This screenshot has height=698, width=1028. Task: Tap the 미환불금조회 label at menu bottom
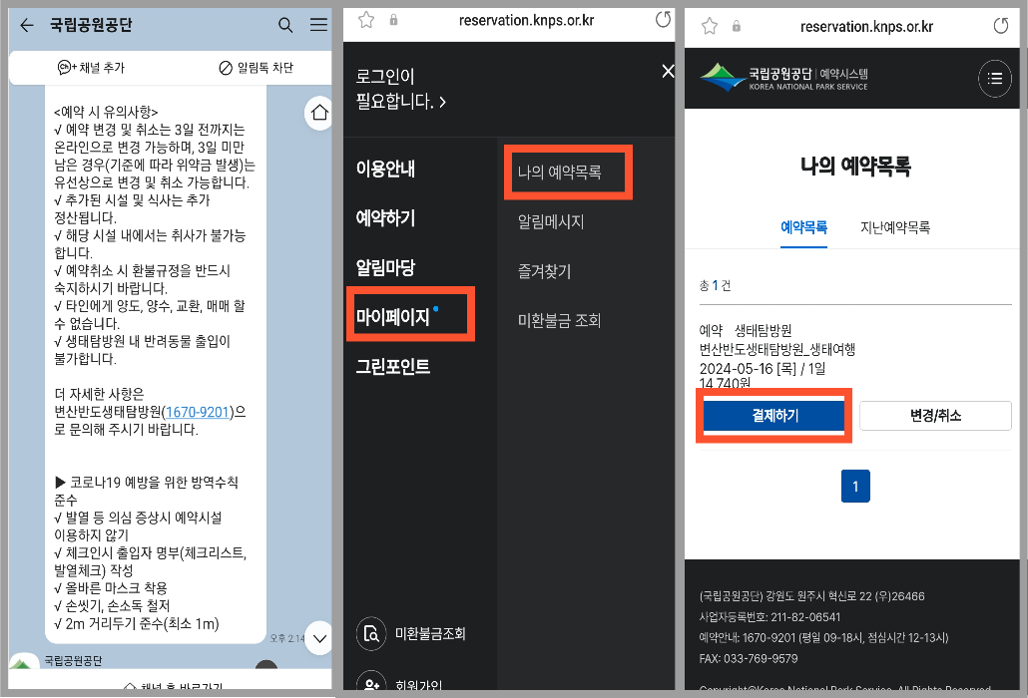430,634
